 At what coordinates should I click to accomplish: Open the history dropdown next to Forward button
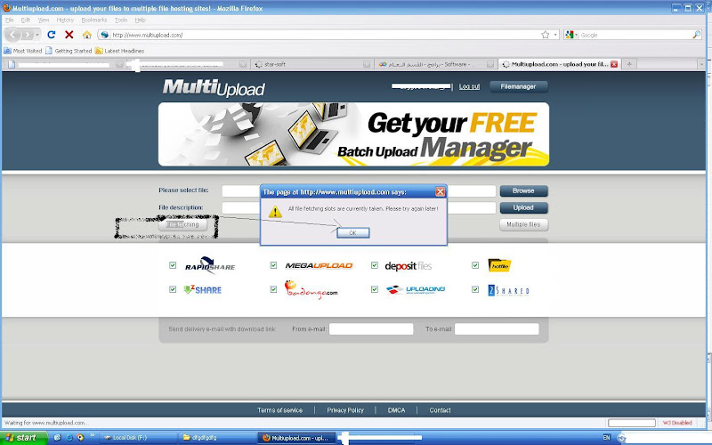coord(37,35)
